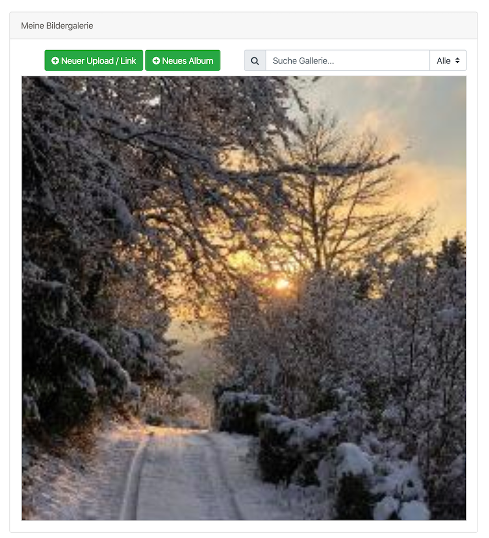Click the word Link on the upload button
Screen dimensions: 489x538
(x=128, y=61)
